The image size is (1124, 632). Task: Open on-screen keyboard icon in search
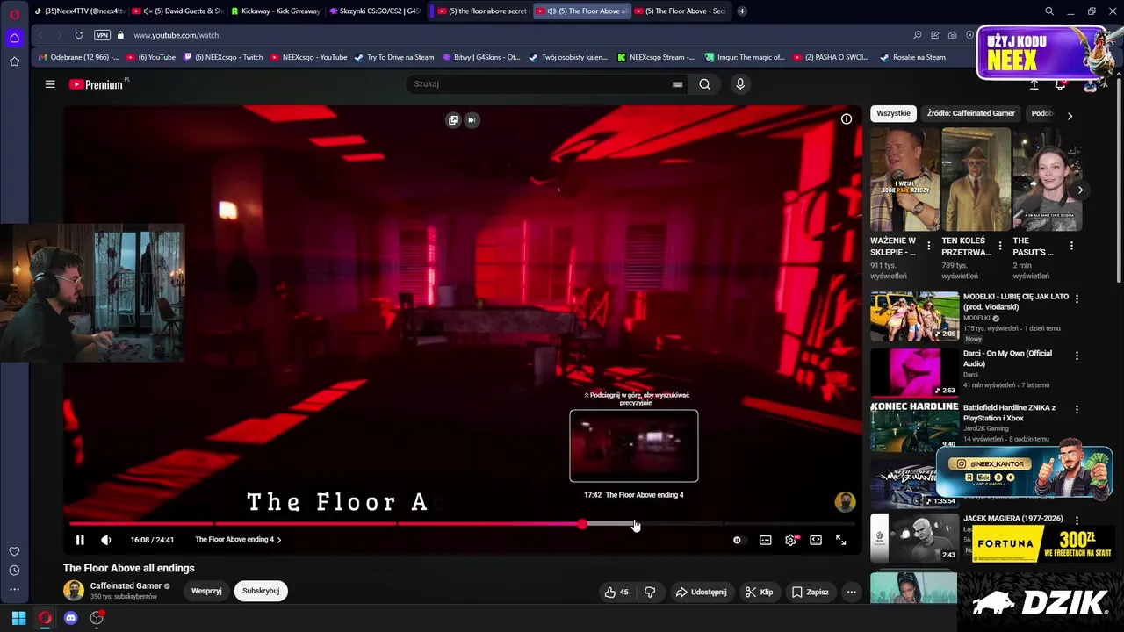point(677,84)
